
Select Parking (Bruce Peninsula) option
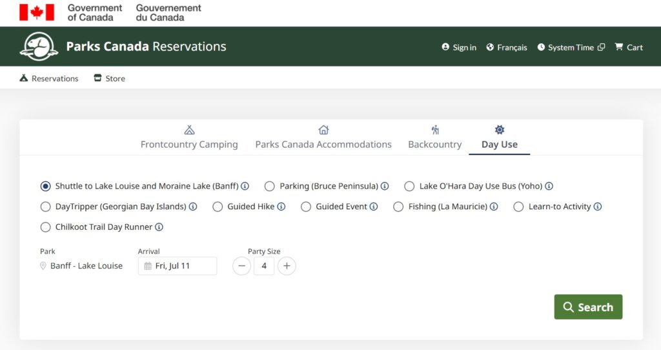pyautogui.click(x=269, y=186)
